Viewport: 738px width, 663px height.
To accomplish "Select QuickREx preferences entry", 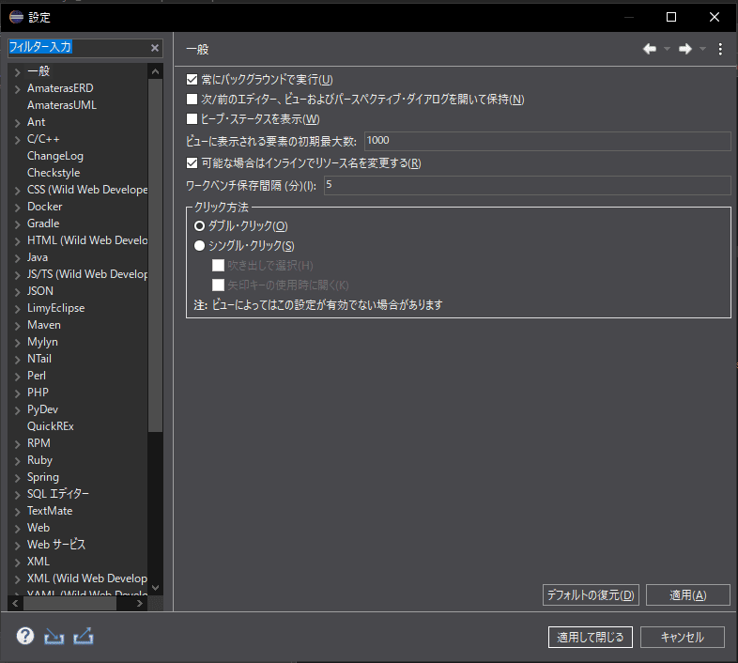I will pos(51,426).
